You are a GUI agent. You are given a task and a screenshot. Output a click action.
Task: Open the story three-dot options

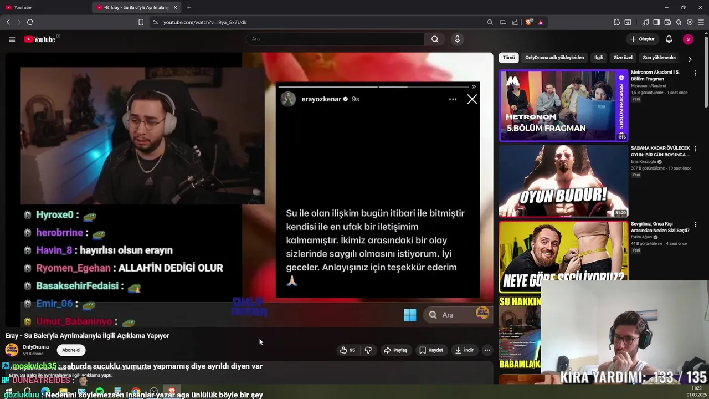tap(453, 99)
